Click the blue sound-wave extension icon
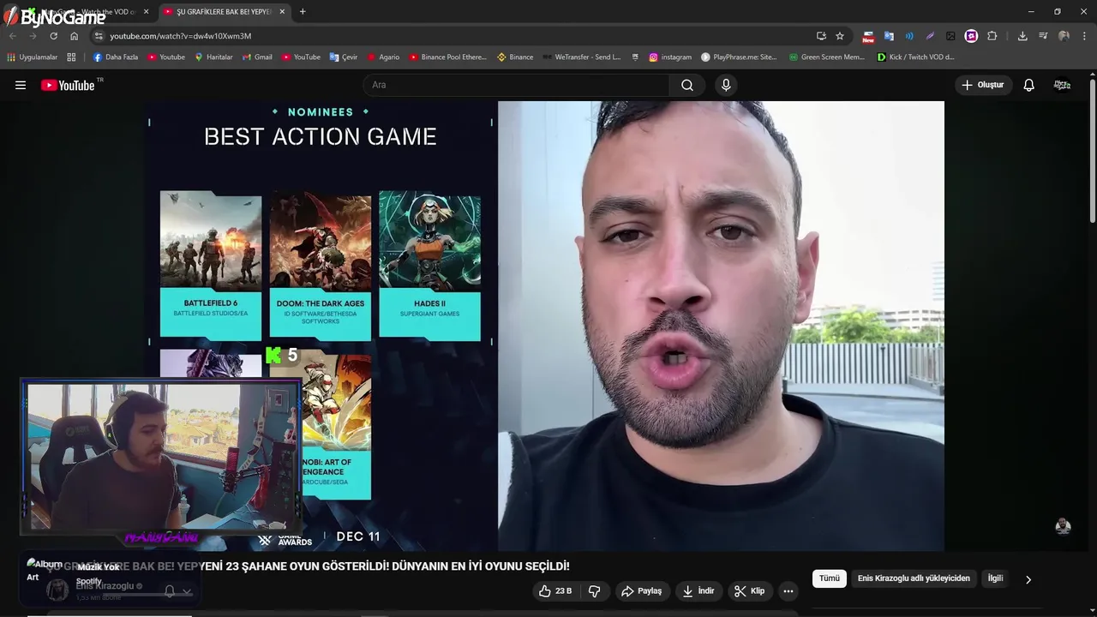This screenshot has width=1097, height=617. [909, 36]
